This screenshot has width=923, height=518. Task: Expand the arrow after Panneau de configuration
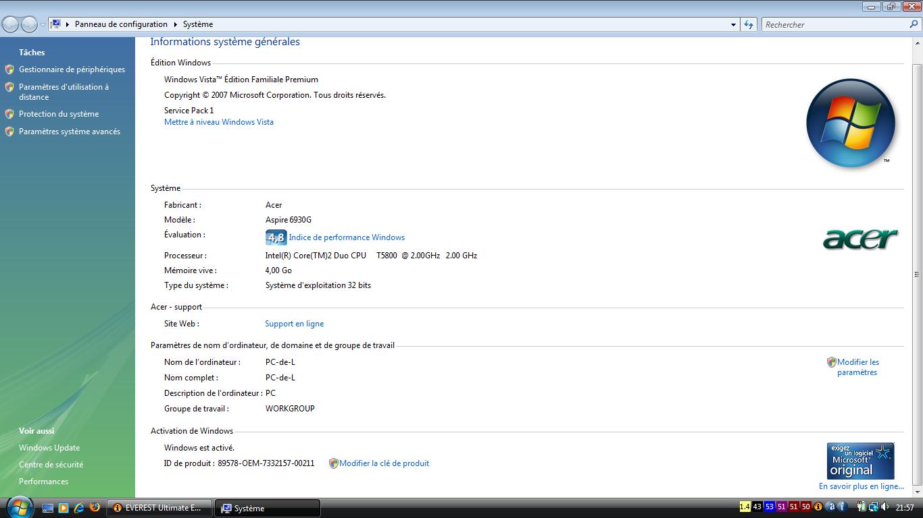pos(175,24)
